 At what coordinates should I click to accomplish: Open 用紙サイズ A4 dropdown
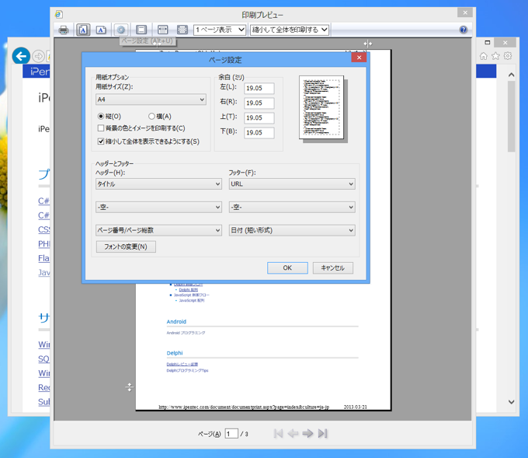pyautogui.click(x=151, y=100)
